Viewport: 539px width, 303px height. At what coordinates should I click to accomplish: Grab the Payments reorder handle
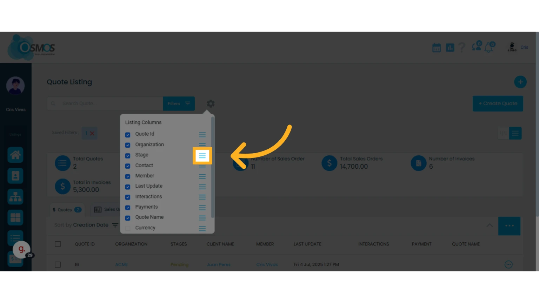tap(202, 208)
